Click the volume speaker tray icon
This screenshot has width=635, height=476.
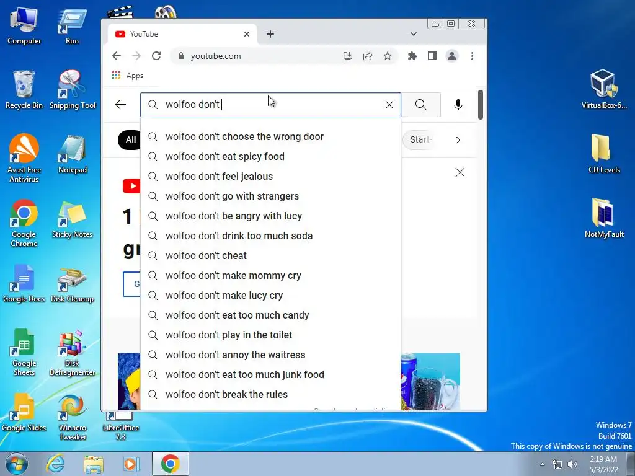[x=572, y=464]
